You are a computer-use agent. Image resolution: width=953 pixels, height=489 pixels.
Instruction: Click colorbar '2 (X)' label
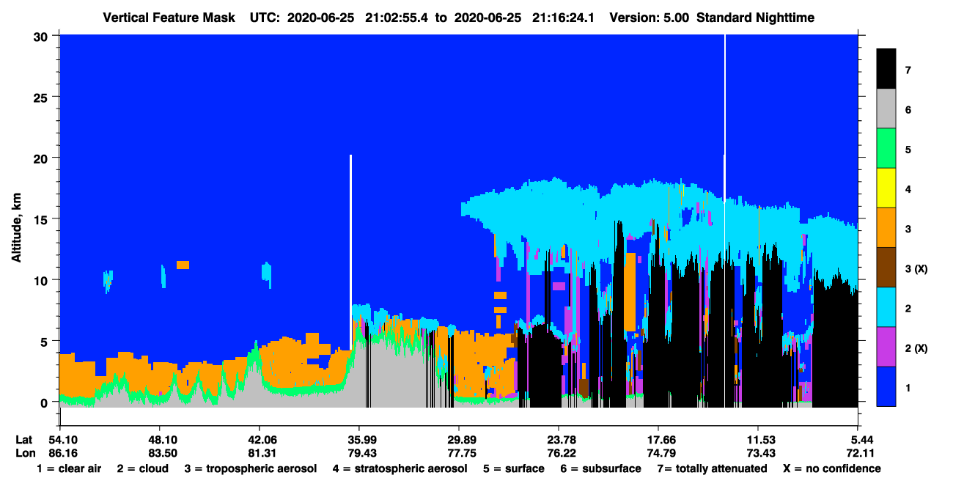point(916,348)
